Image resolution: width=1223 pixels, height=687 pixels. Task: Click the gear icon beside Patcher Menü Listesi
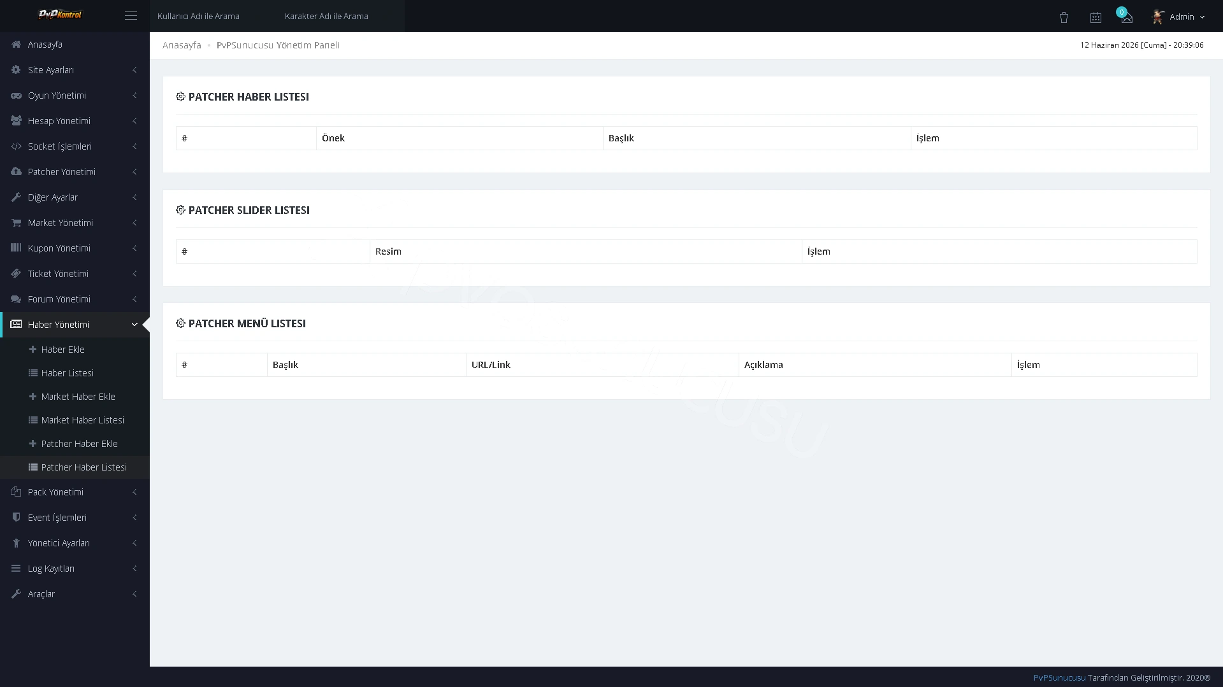[x=180, y=323]
